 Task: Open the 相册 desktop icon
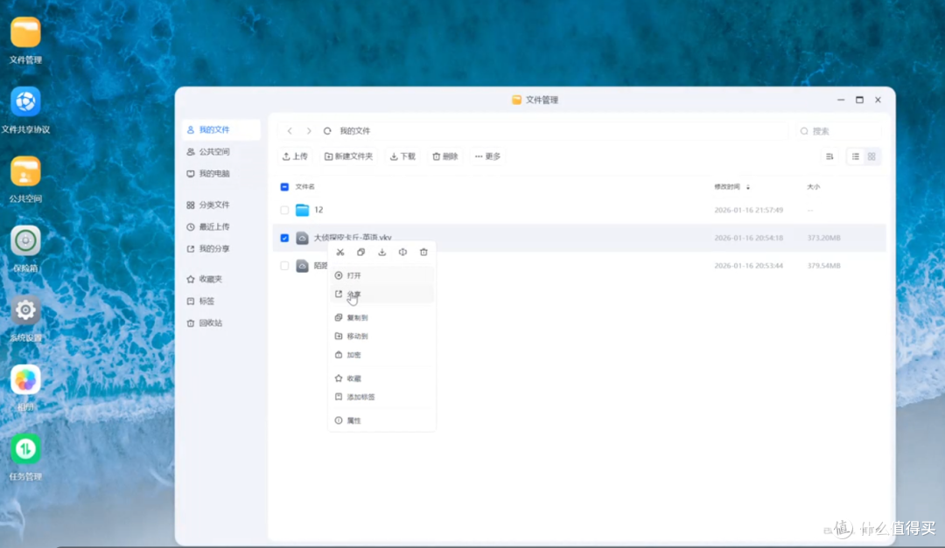click(x=25, y=380)
